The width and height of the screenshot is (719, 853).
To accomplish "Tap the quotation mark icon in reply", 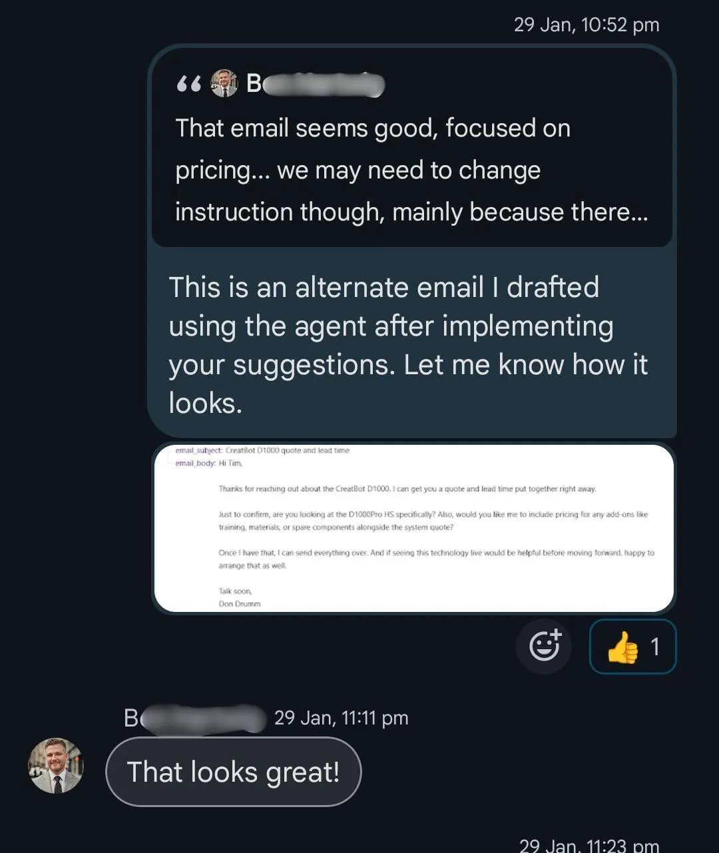I will tap(189, 84).
